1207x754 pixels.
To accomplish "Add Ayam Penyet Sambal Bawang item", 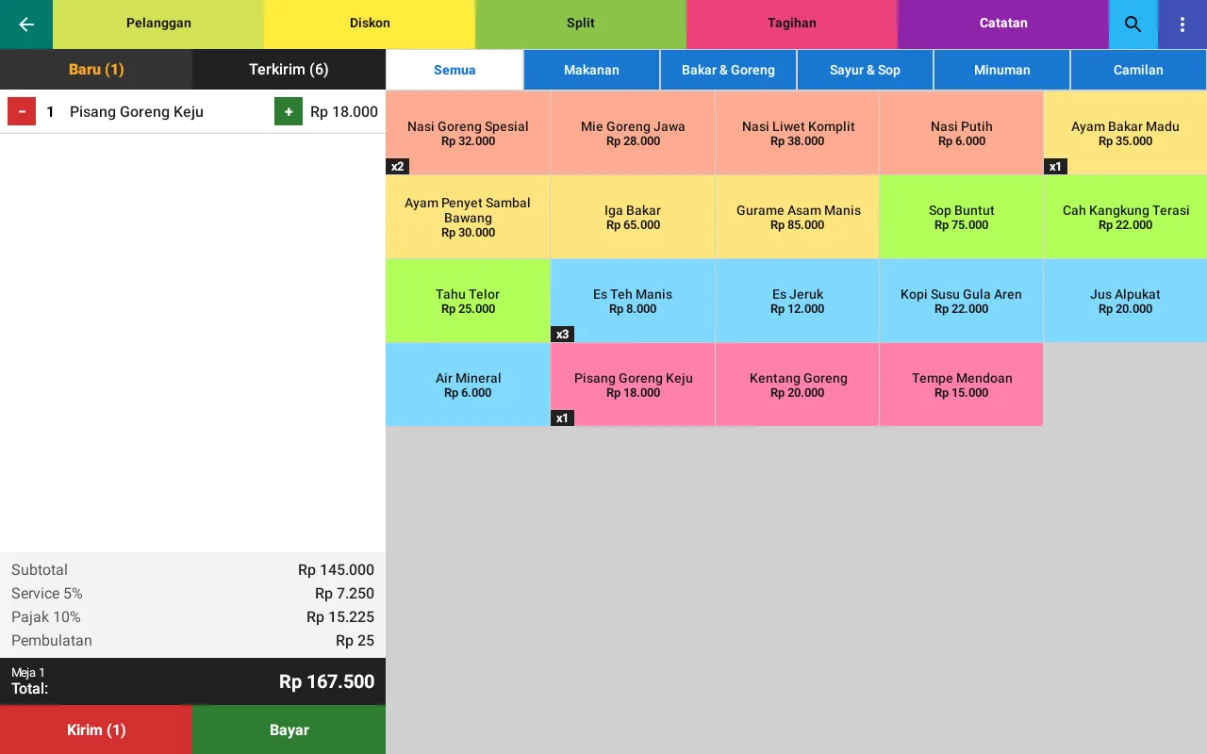I will pyautogui.click(x=468, y=217).
